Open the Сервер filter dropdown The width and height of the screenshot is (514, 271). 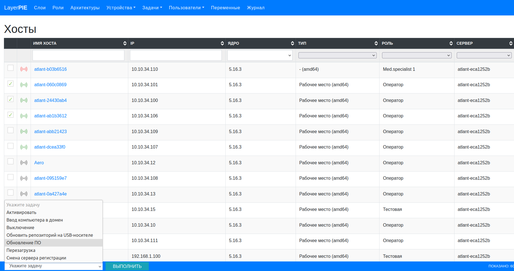point(484,55)
